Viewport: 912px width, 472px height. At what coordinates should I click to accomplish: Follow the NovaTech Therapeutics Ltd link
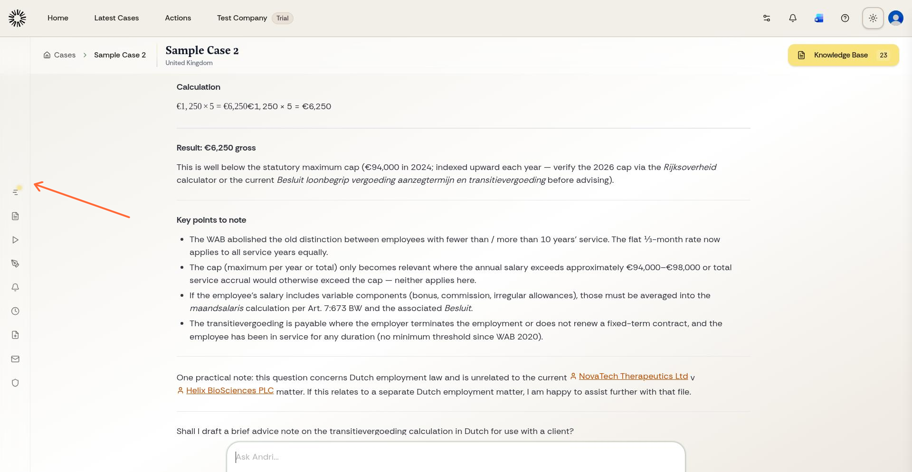click(633, 376)
